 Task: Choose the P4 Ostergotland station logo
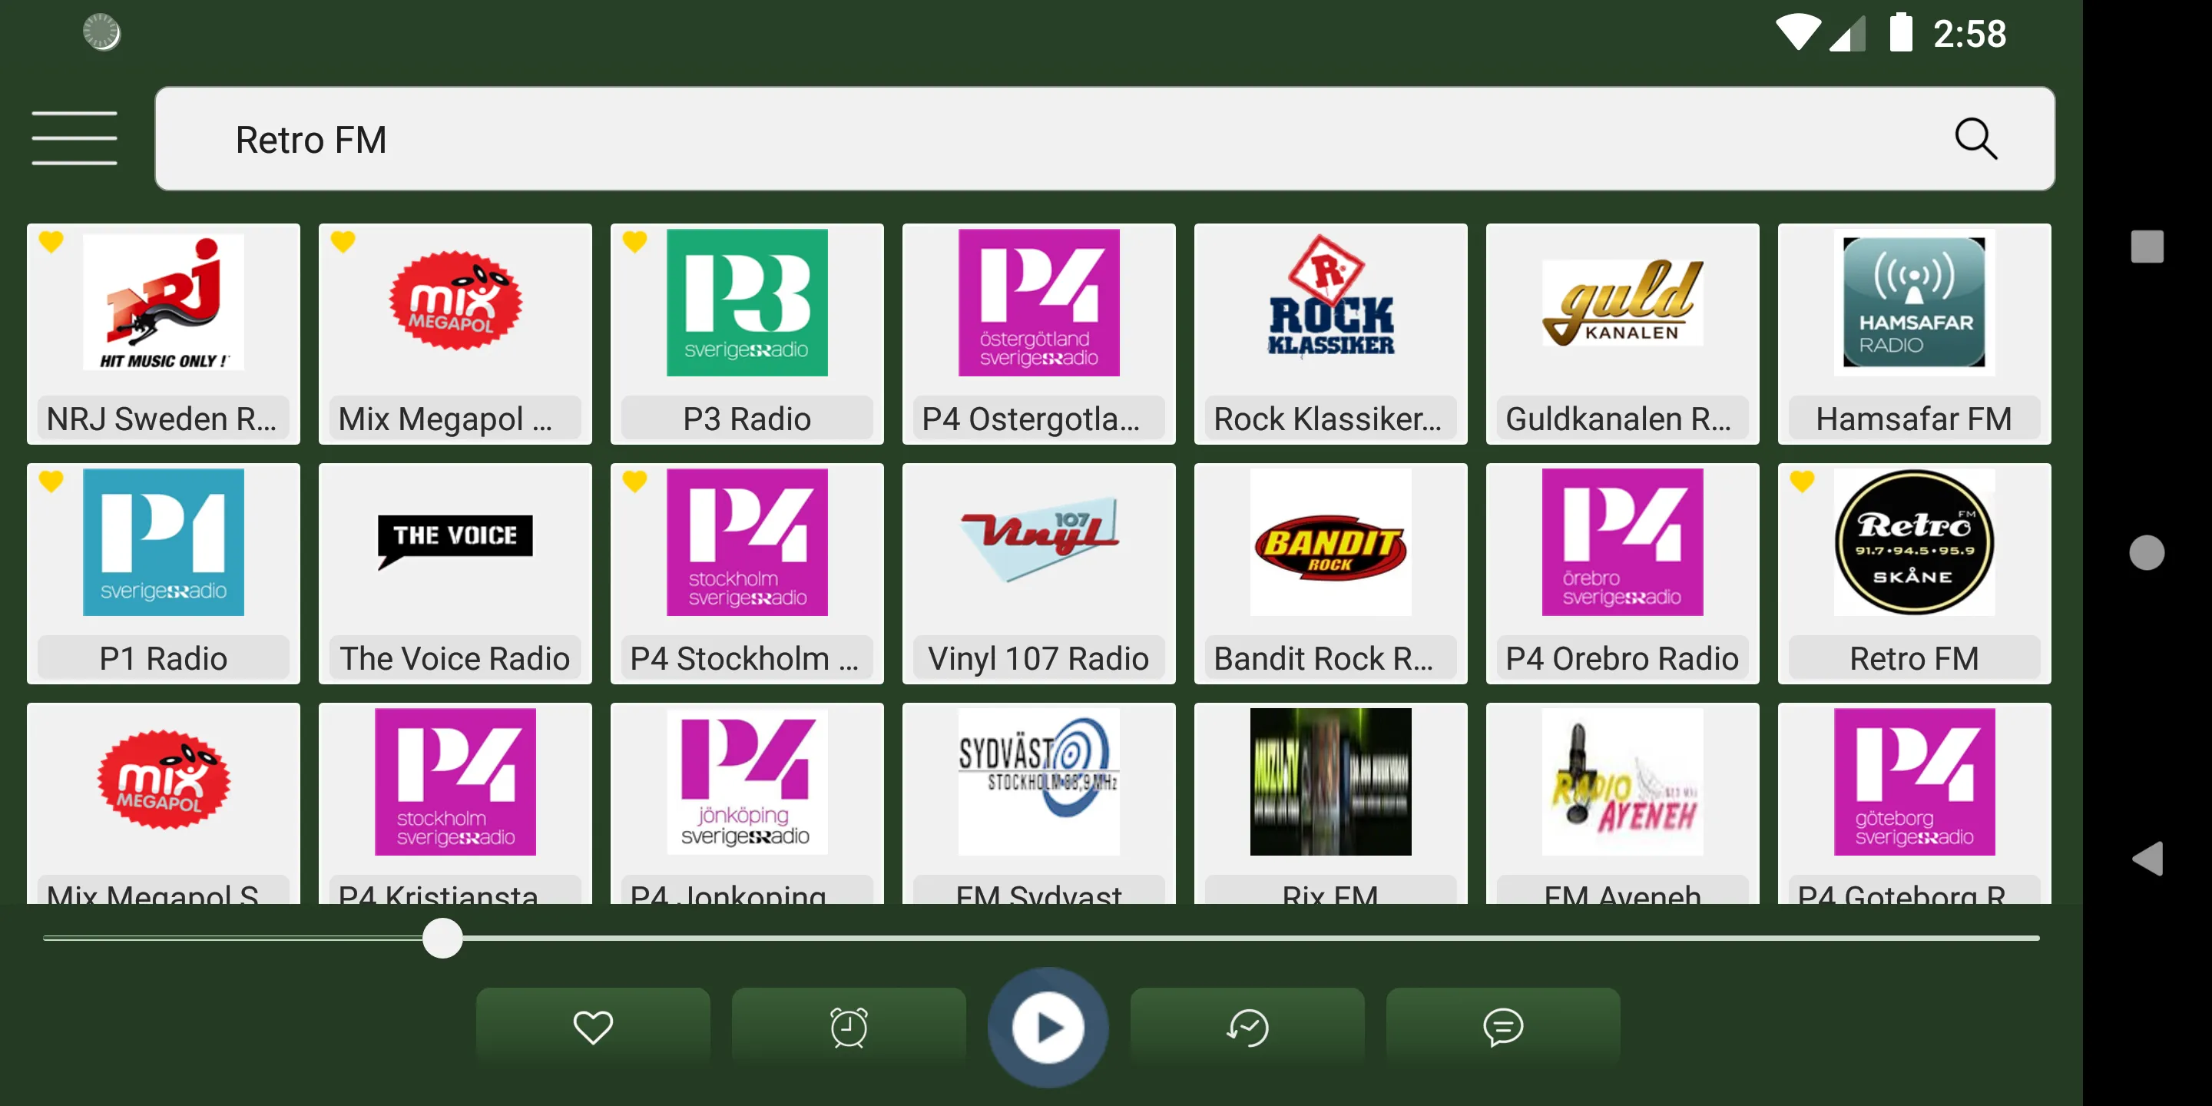1039,303
